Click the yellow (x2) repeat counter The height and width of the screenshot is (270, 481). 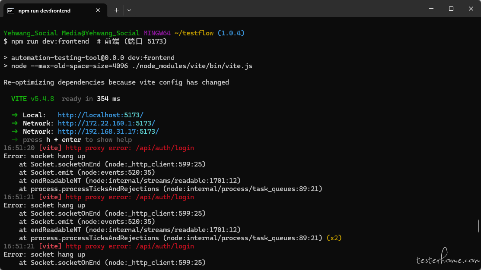point(334,238)
